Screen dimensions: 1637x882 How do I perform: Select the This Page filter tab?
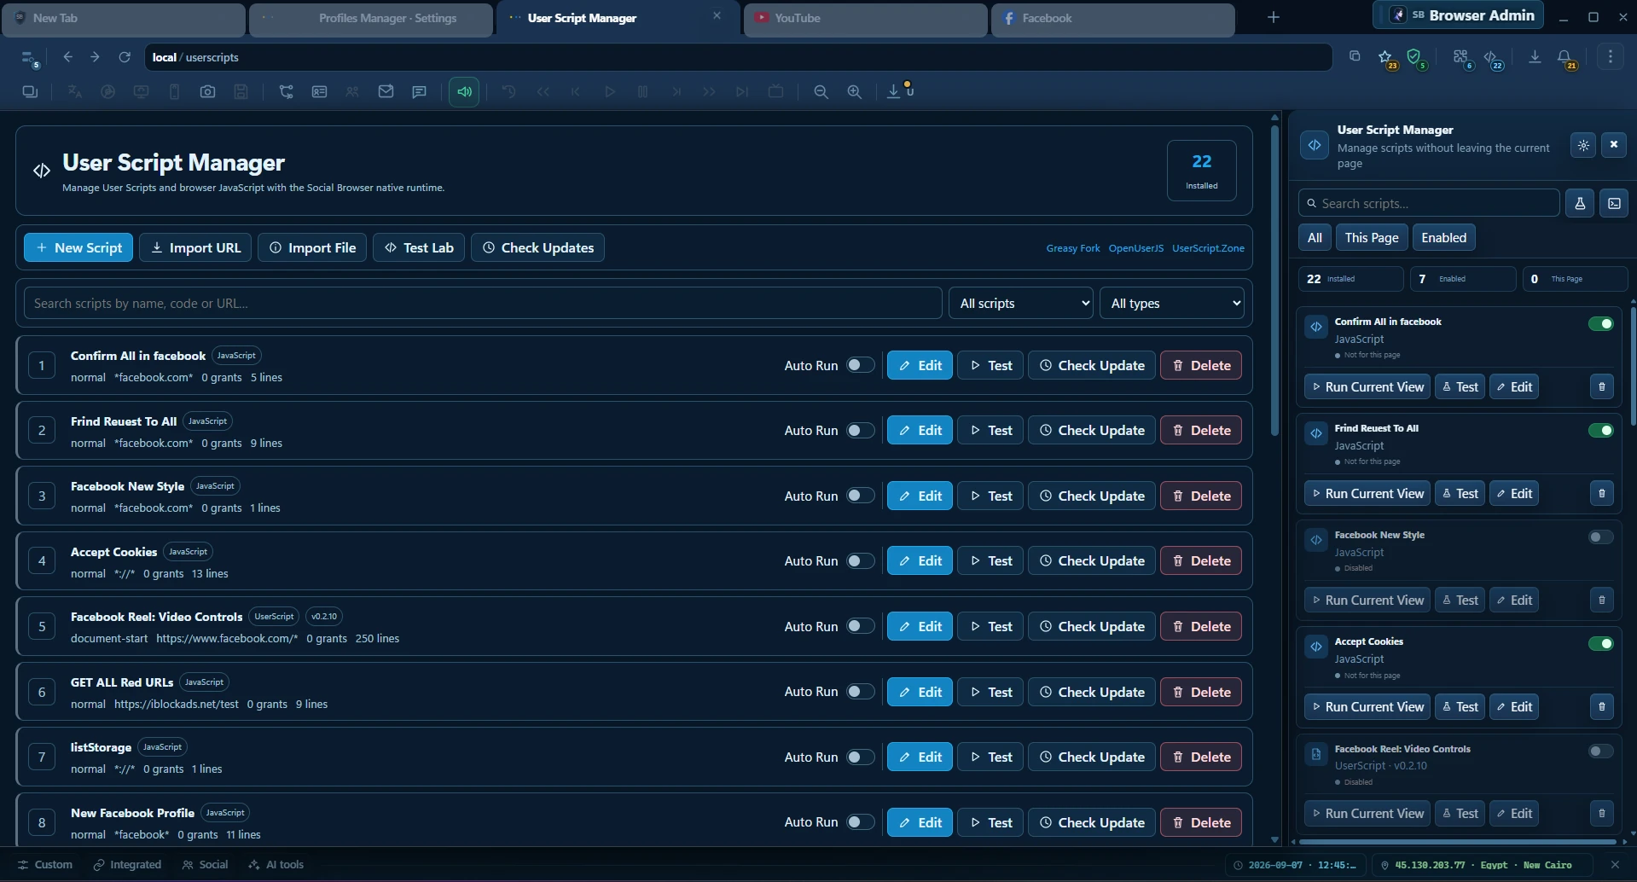1372,238
